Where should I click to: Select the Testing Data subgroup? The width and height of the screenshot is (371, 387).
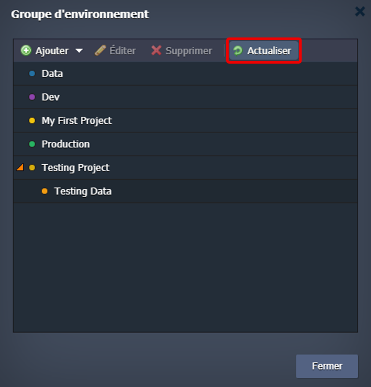coord(185,191)
